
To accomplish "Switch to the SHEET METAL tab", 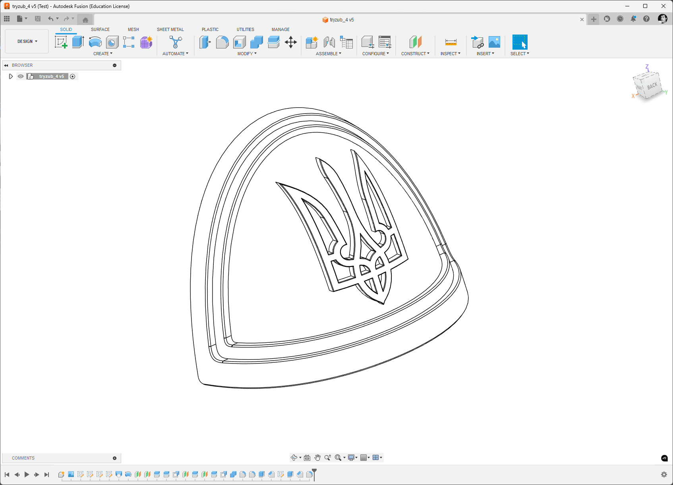I will pos(170,29).
